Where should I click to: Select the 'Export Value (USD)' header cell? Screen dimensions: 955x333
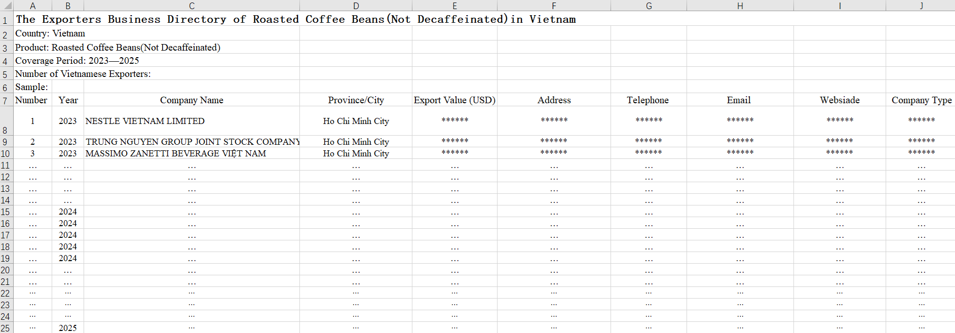tap(454, 100)
